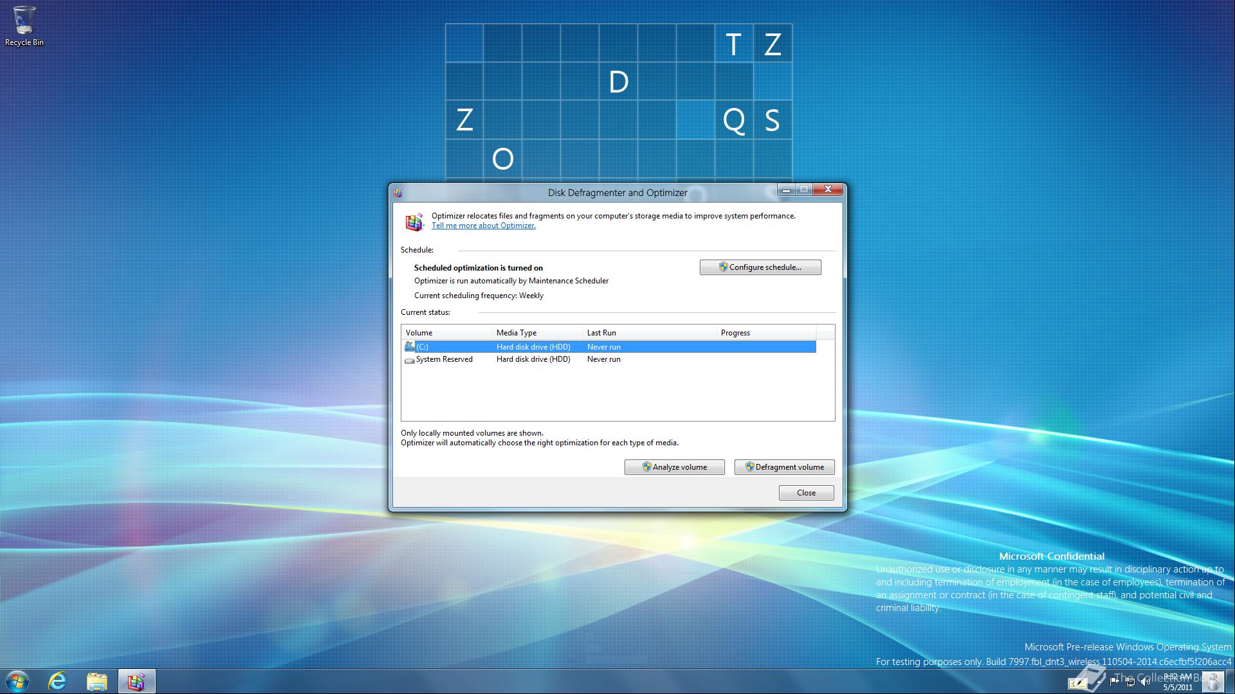
Task: Click the (C:) drive icon
Action: tap(410, 346)
